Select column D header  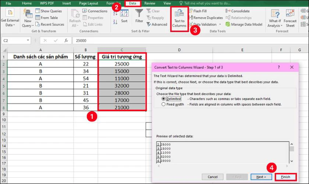click(180, 50)
